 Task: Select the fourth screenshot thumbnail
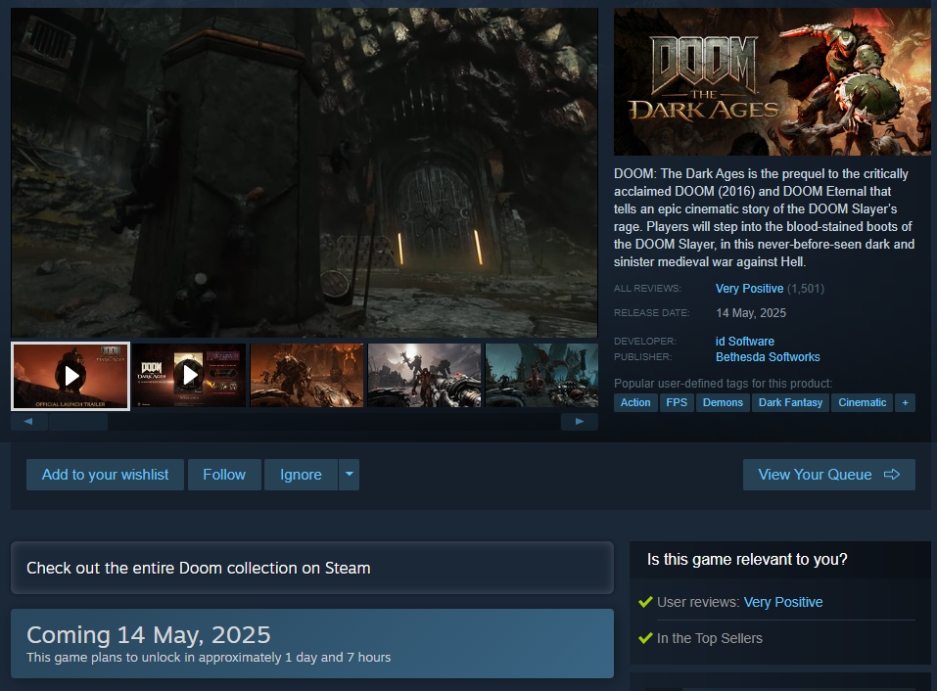pos(424,376)
